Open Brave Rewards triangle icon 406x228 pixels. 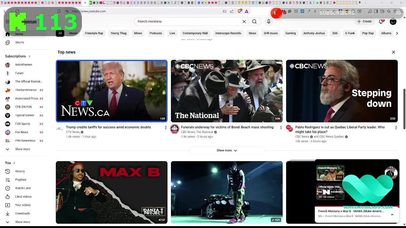click(246, 11)
